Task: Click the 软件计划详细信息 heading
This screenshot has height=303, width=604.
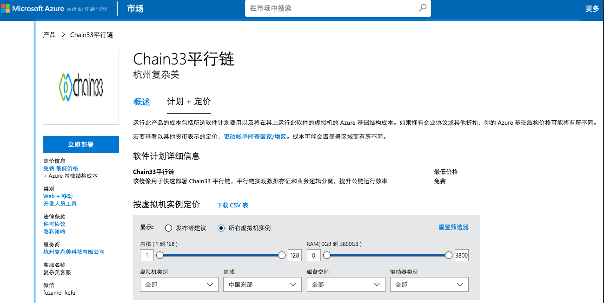Action: pyautogui.click(x=166, y=156)
